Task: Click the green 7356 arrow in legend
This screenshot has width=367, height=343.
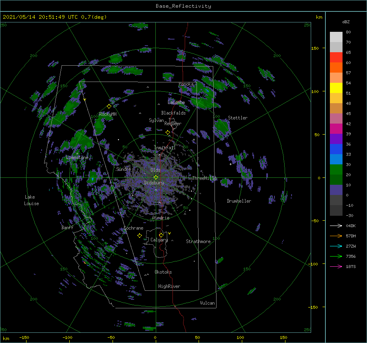Action: pos(336,257)
